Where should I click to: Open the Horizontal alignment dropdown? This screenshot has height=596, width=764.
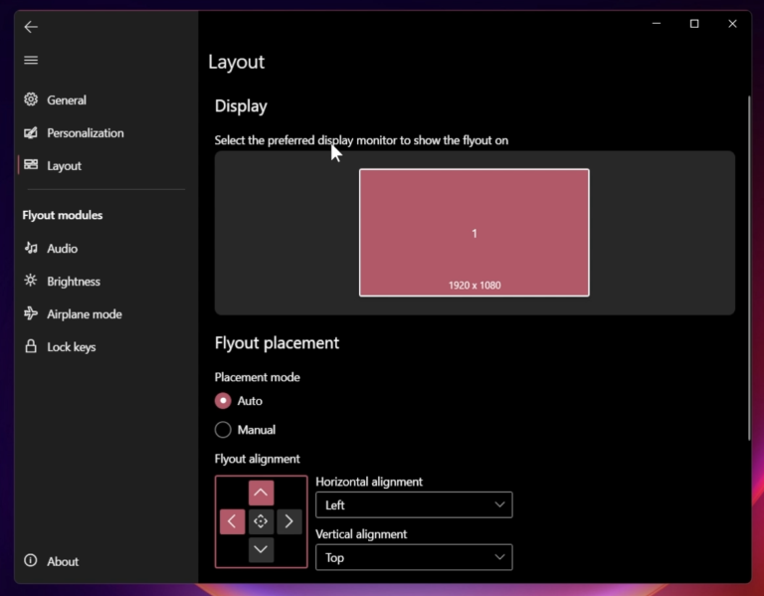pyautogui.click(x=414, y=505)
